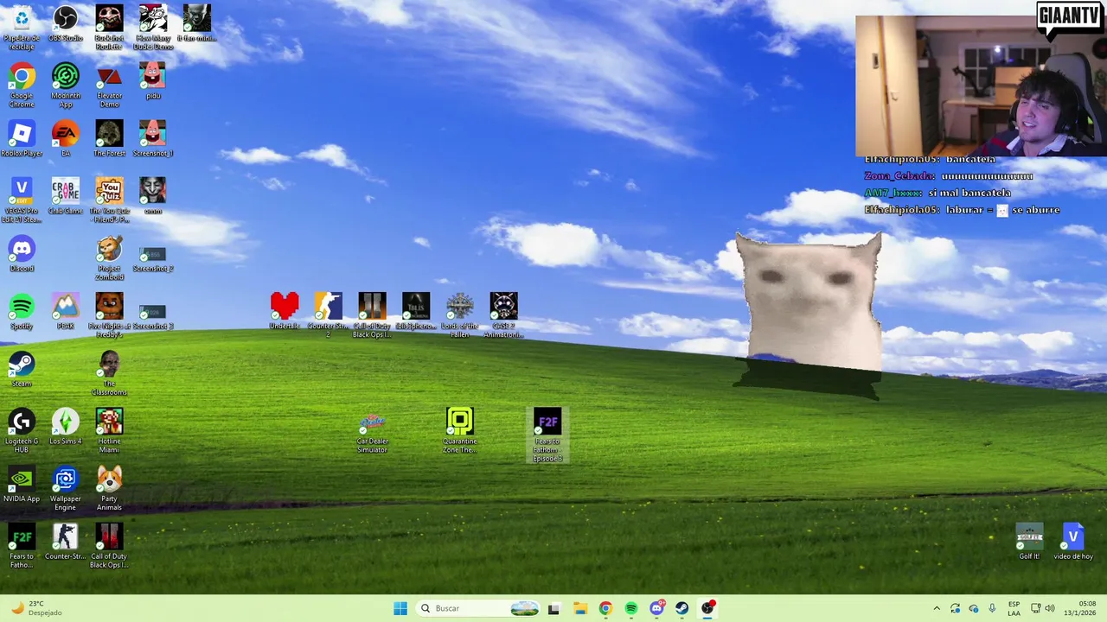Select The Forest game icon
The height and width of the screenshot is (622, 1107).
click(x=109, y=139)
